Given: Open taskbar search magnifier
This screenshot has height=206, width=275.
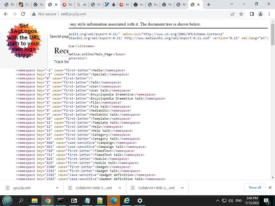Looking at the screenshot, I should (21, 201).
